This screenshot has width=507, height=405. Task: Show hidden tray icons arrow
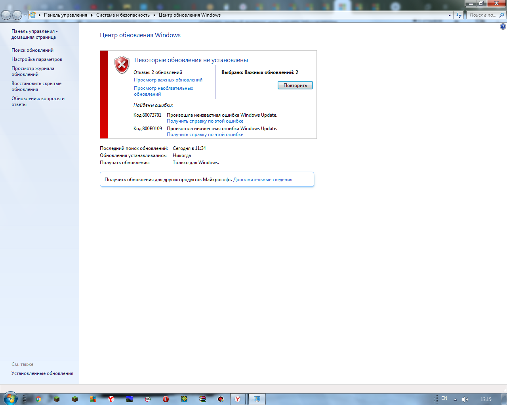point(455,399)
